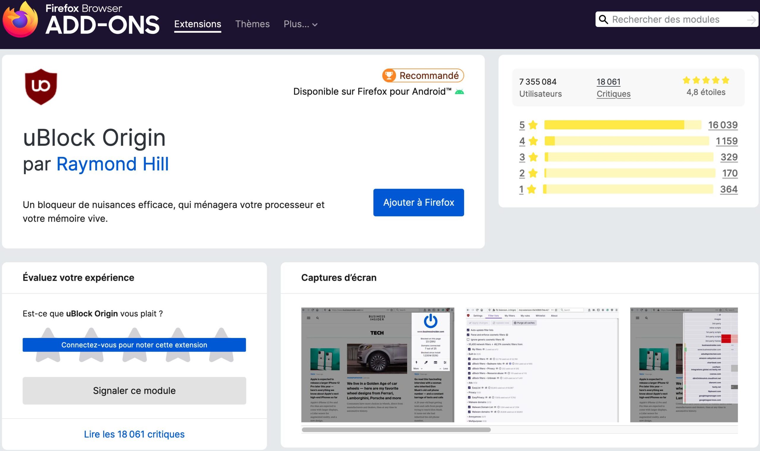Click the magnifying glass search icon
760x451 pixels.
603,20
